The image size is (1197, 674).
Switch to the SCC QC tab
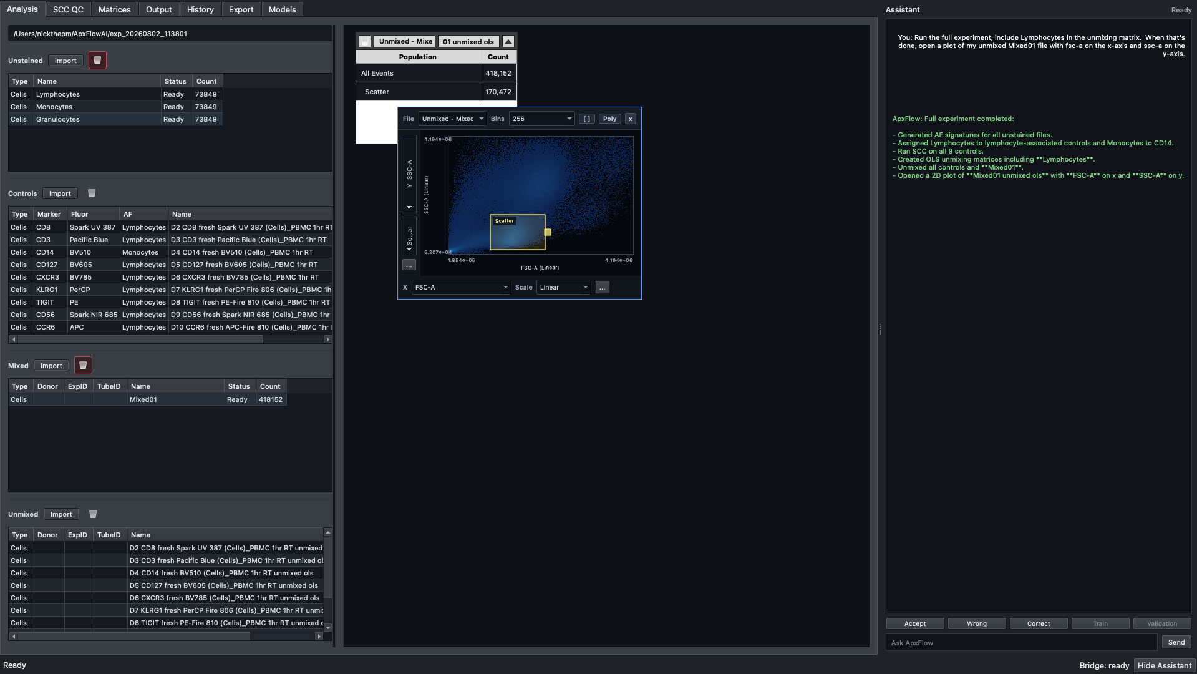coord(68,9)
